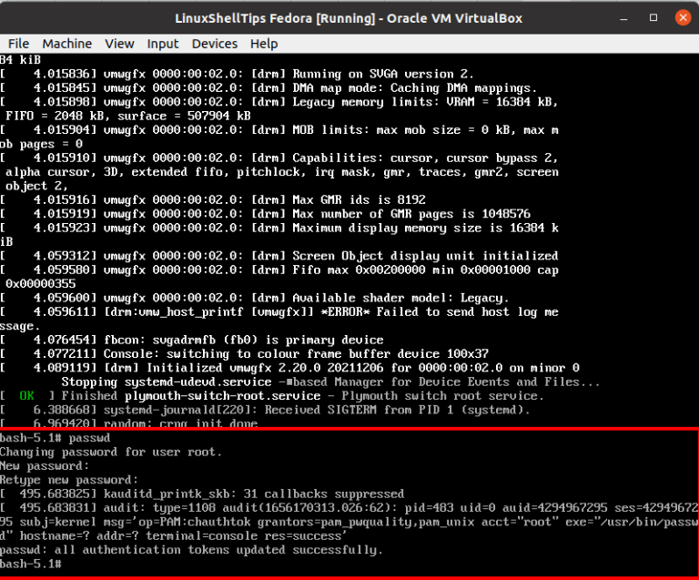Open the Devices menu
The width and height of the screenshot is (699, 580).
(x=214, y=44)
